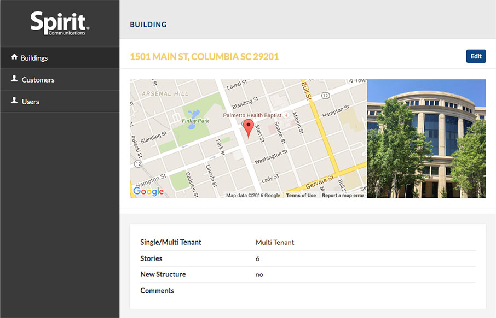
Task: Click the house icon beside Buildings
Action: 14,57
